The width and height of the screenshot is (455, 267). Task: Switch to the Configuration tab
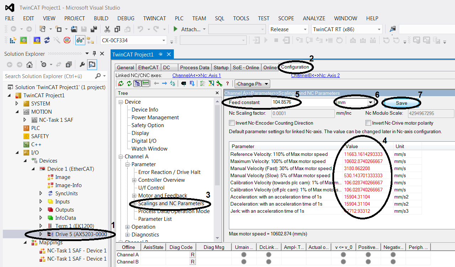(295, 67)
